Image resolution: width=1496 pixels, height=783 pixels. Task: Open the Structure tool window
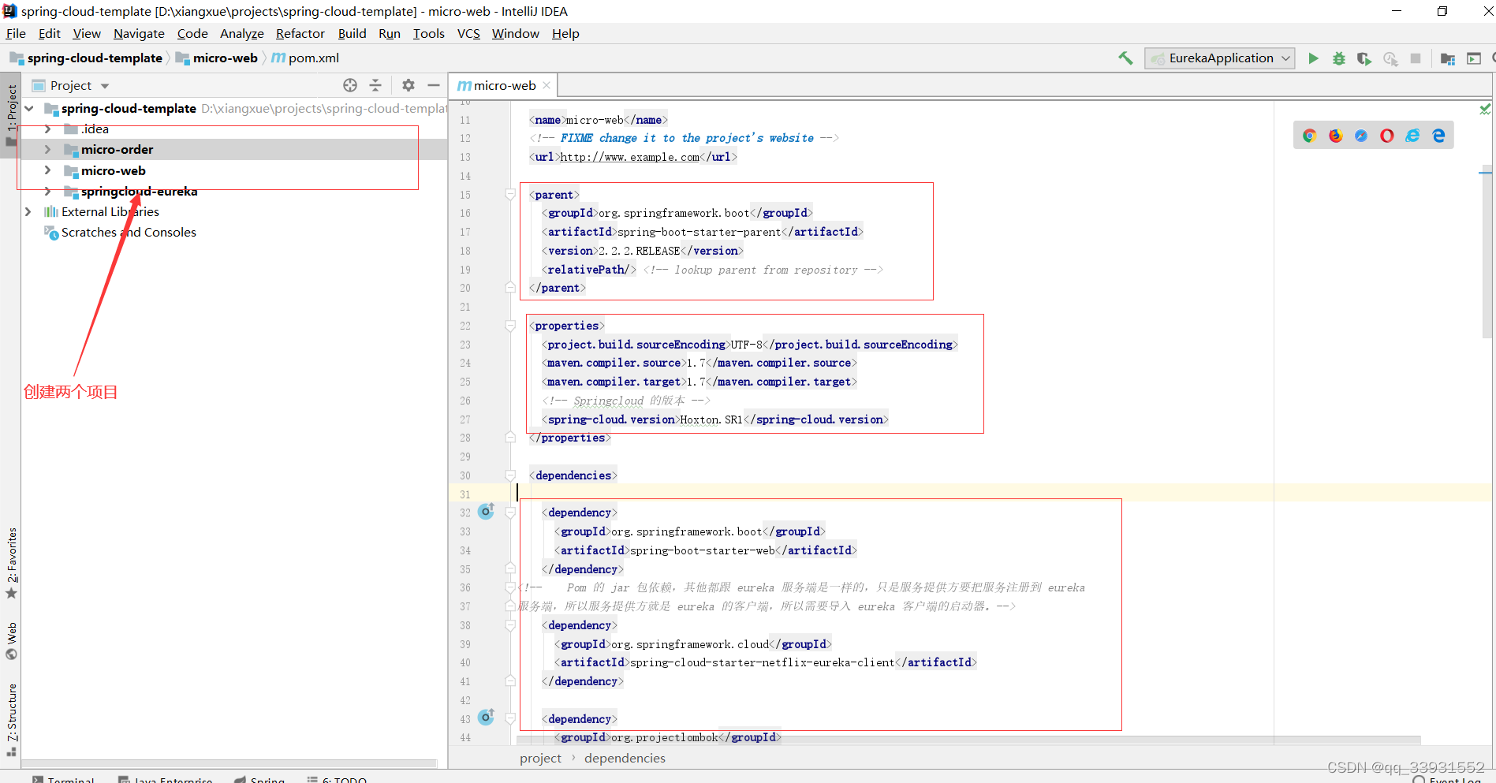(11, 720)
